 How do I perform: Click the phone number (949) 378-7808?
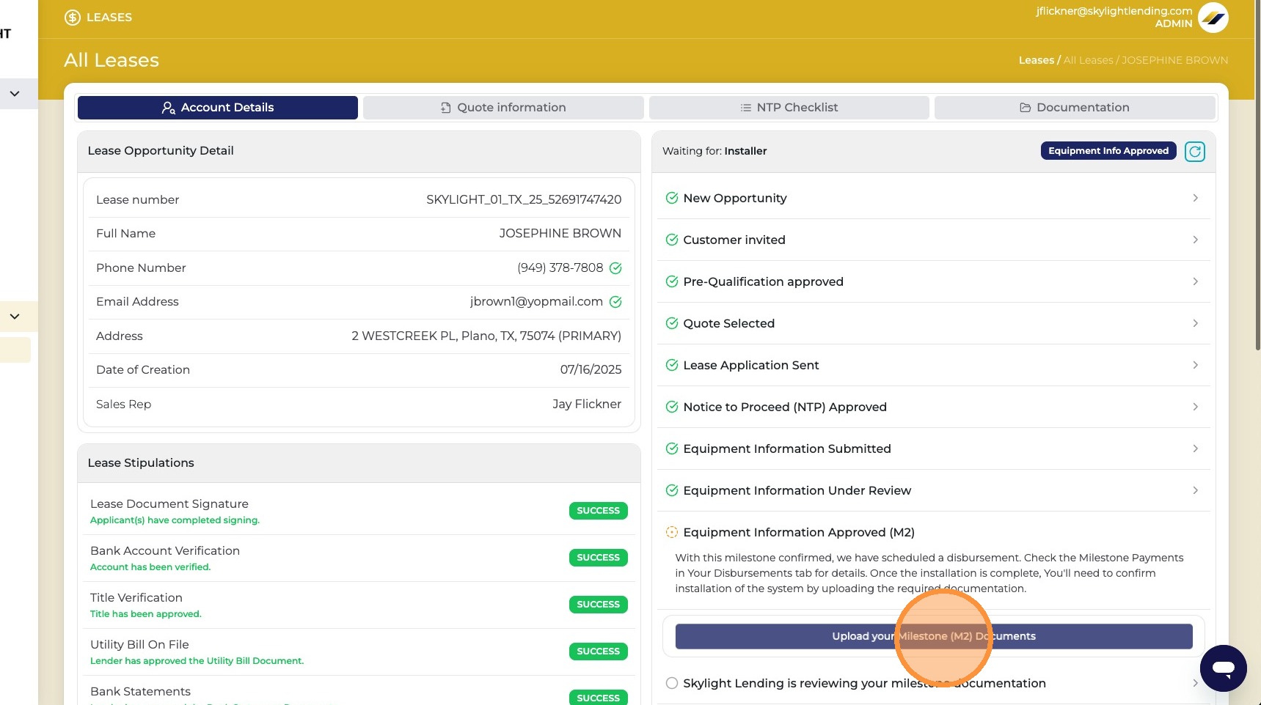point(560,267)
